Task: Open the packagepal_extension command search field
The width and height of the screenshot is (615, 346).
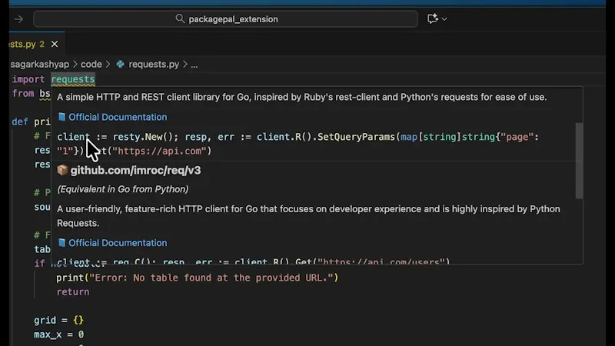Action: [x=225, y=18]
